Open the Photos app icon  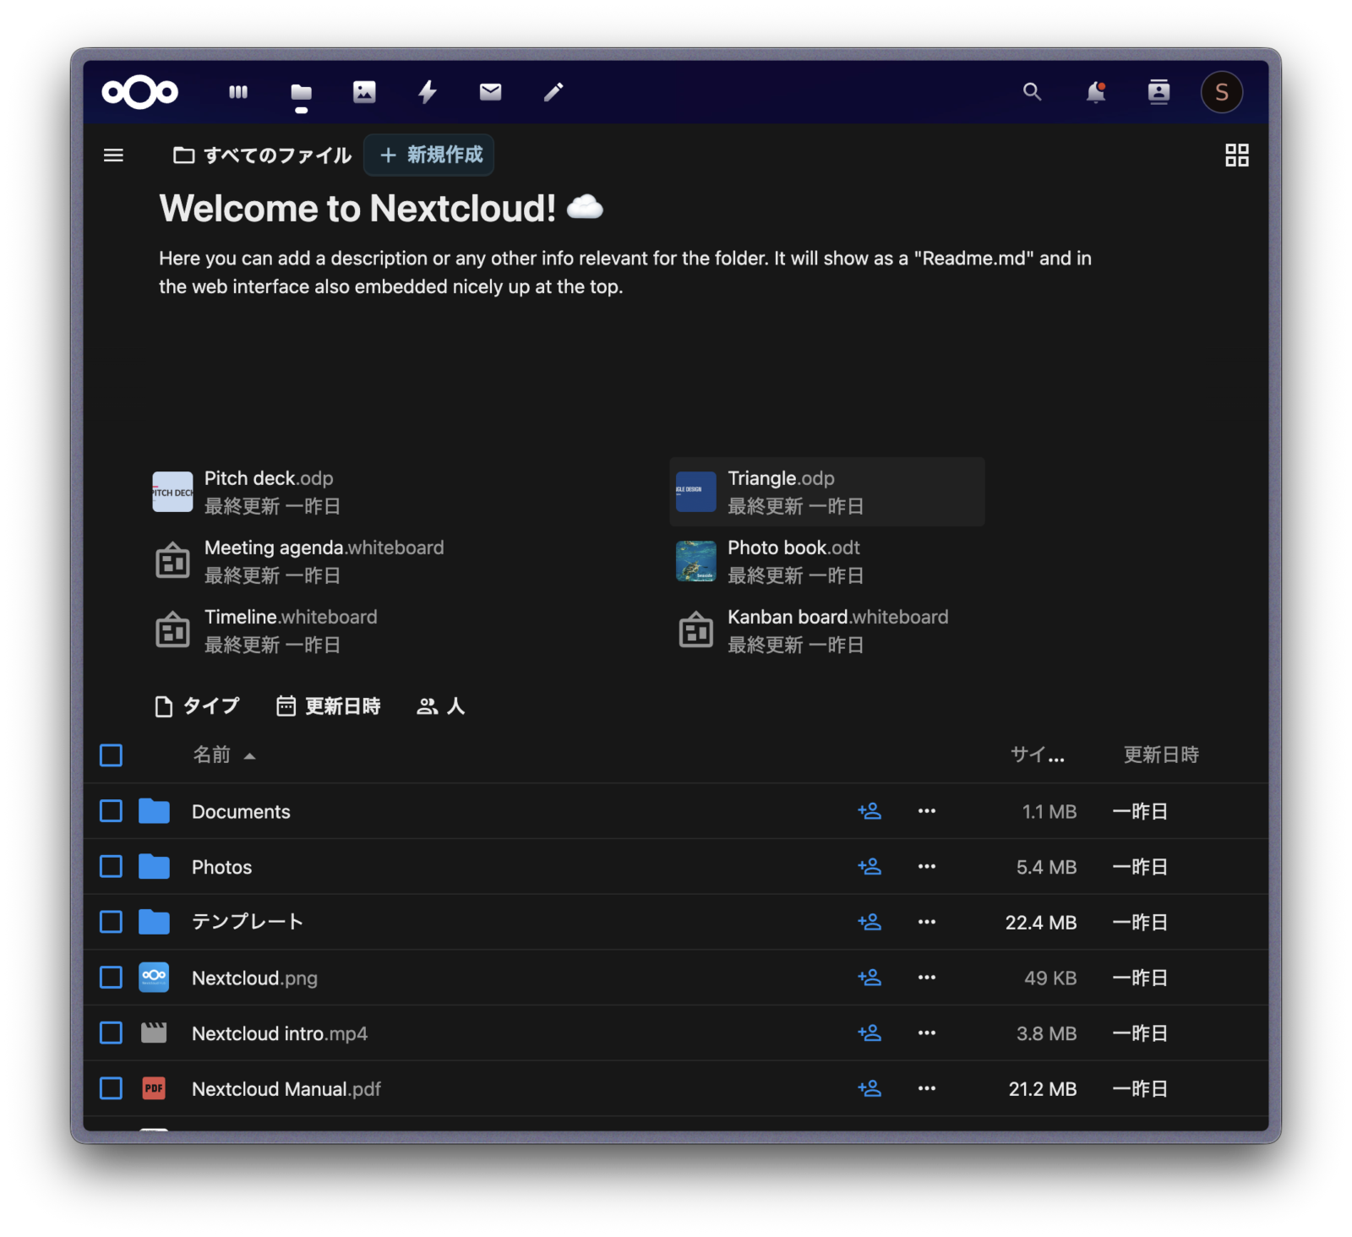click(364, 92)
